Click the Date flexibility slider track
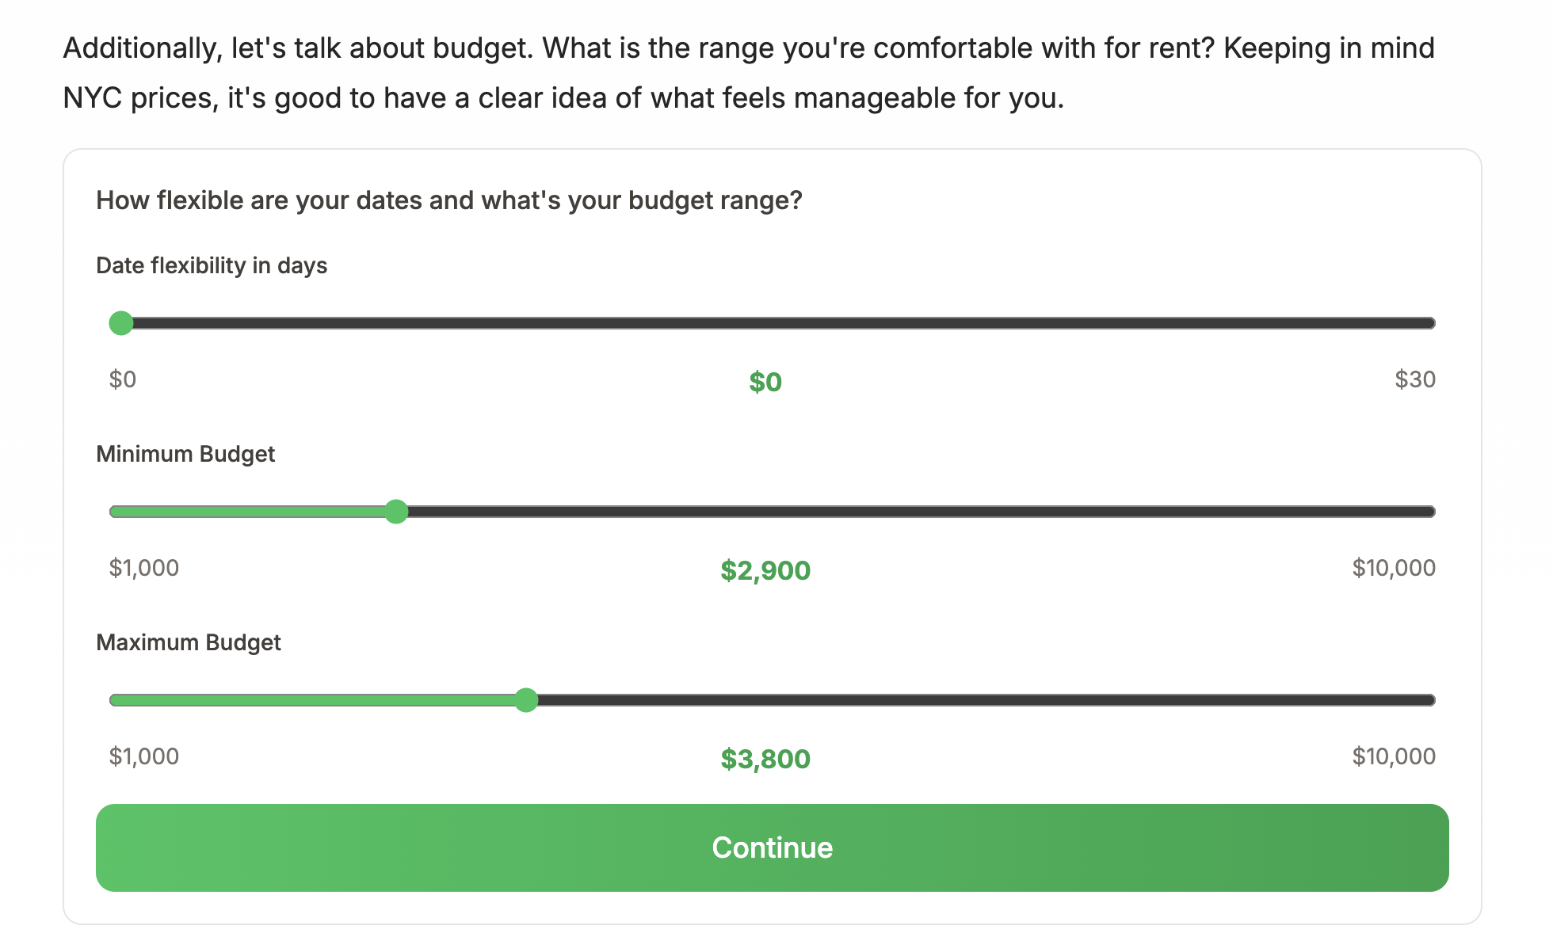The image size is (1553, 952). pyautogui.click(x=792, y=322)
